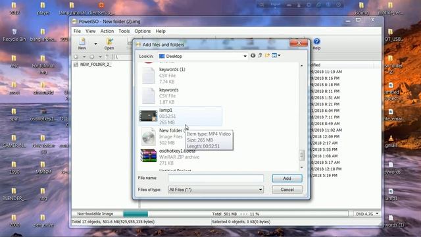Close the Add files and folders dialog
421x237 pixels.
coord(299,43)
